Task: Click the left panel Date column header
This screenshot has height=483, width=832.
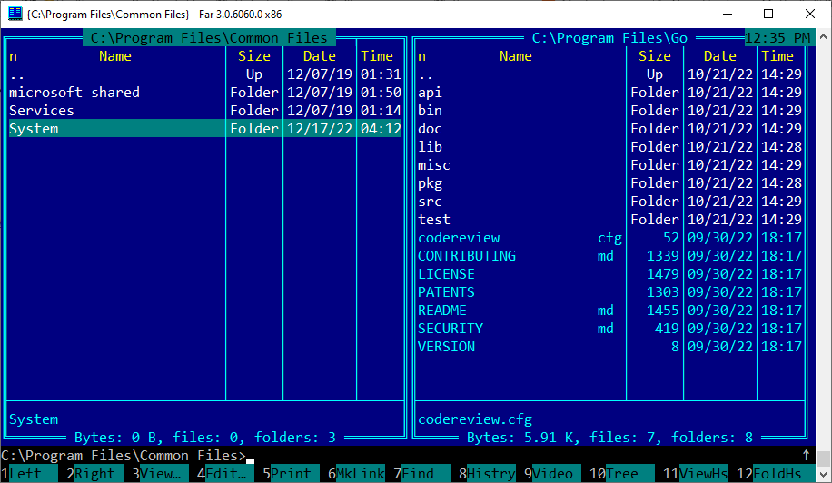Action: coord(320,56)
